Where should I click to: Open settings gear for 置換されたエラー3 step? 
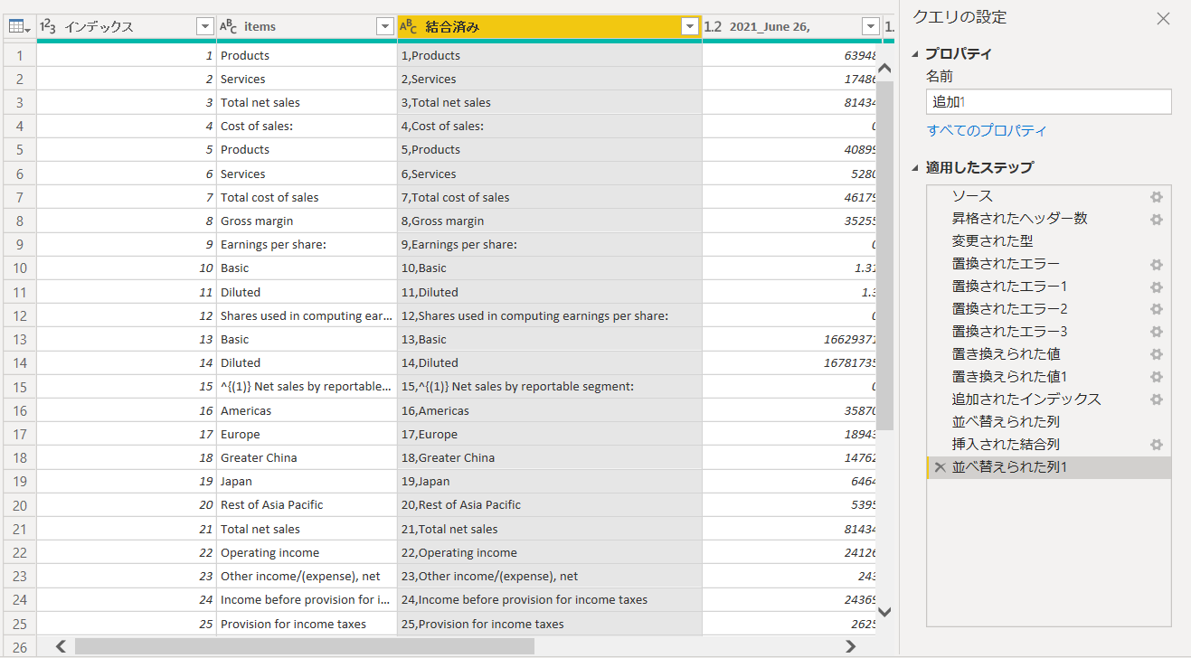click(1156, 333)
